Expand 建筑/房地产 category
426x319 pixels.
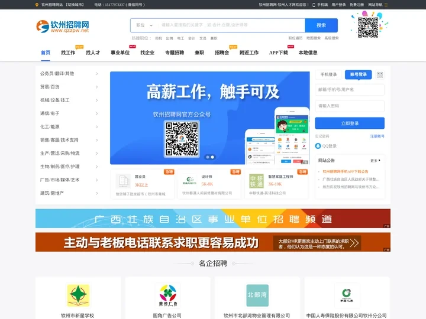click(x=96, y=193)
